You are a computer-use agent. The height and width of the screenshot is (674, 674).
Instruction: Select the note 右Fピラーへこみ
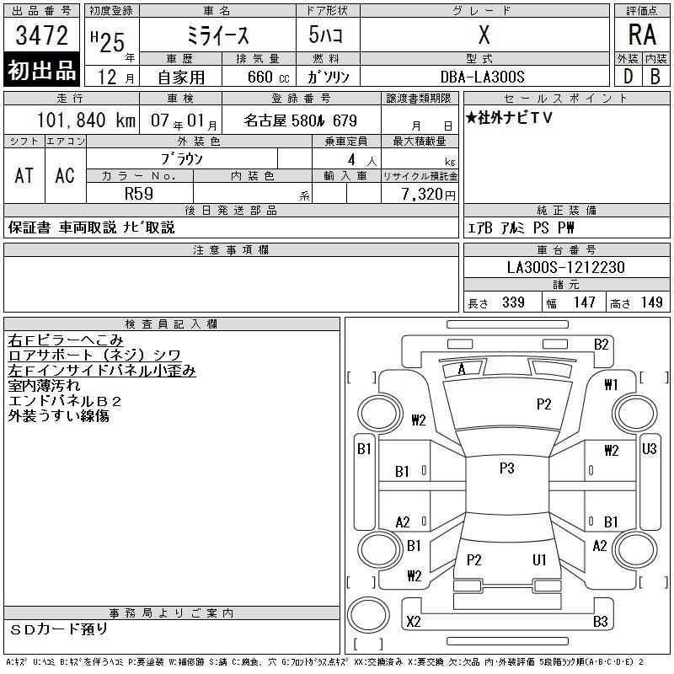point(66,340)
